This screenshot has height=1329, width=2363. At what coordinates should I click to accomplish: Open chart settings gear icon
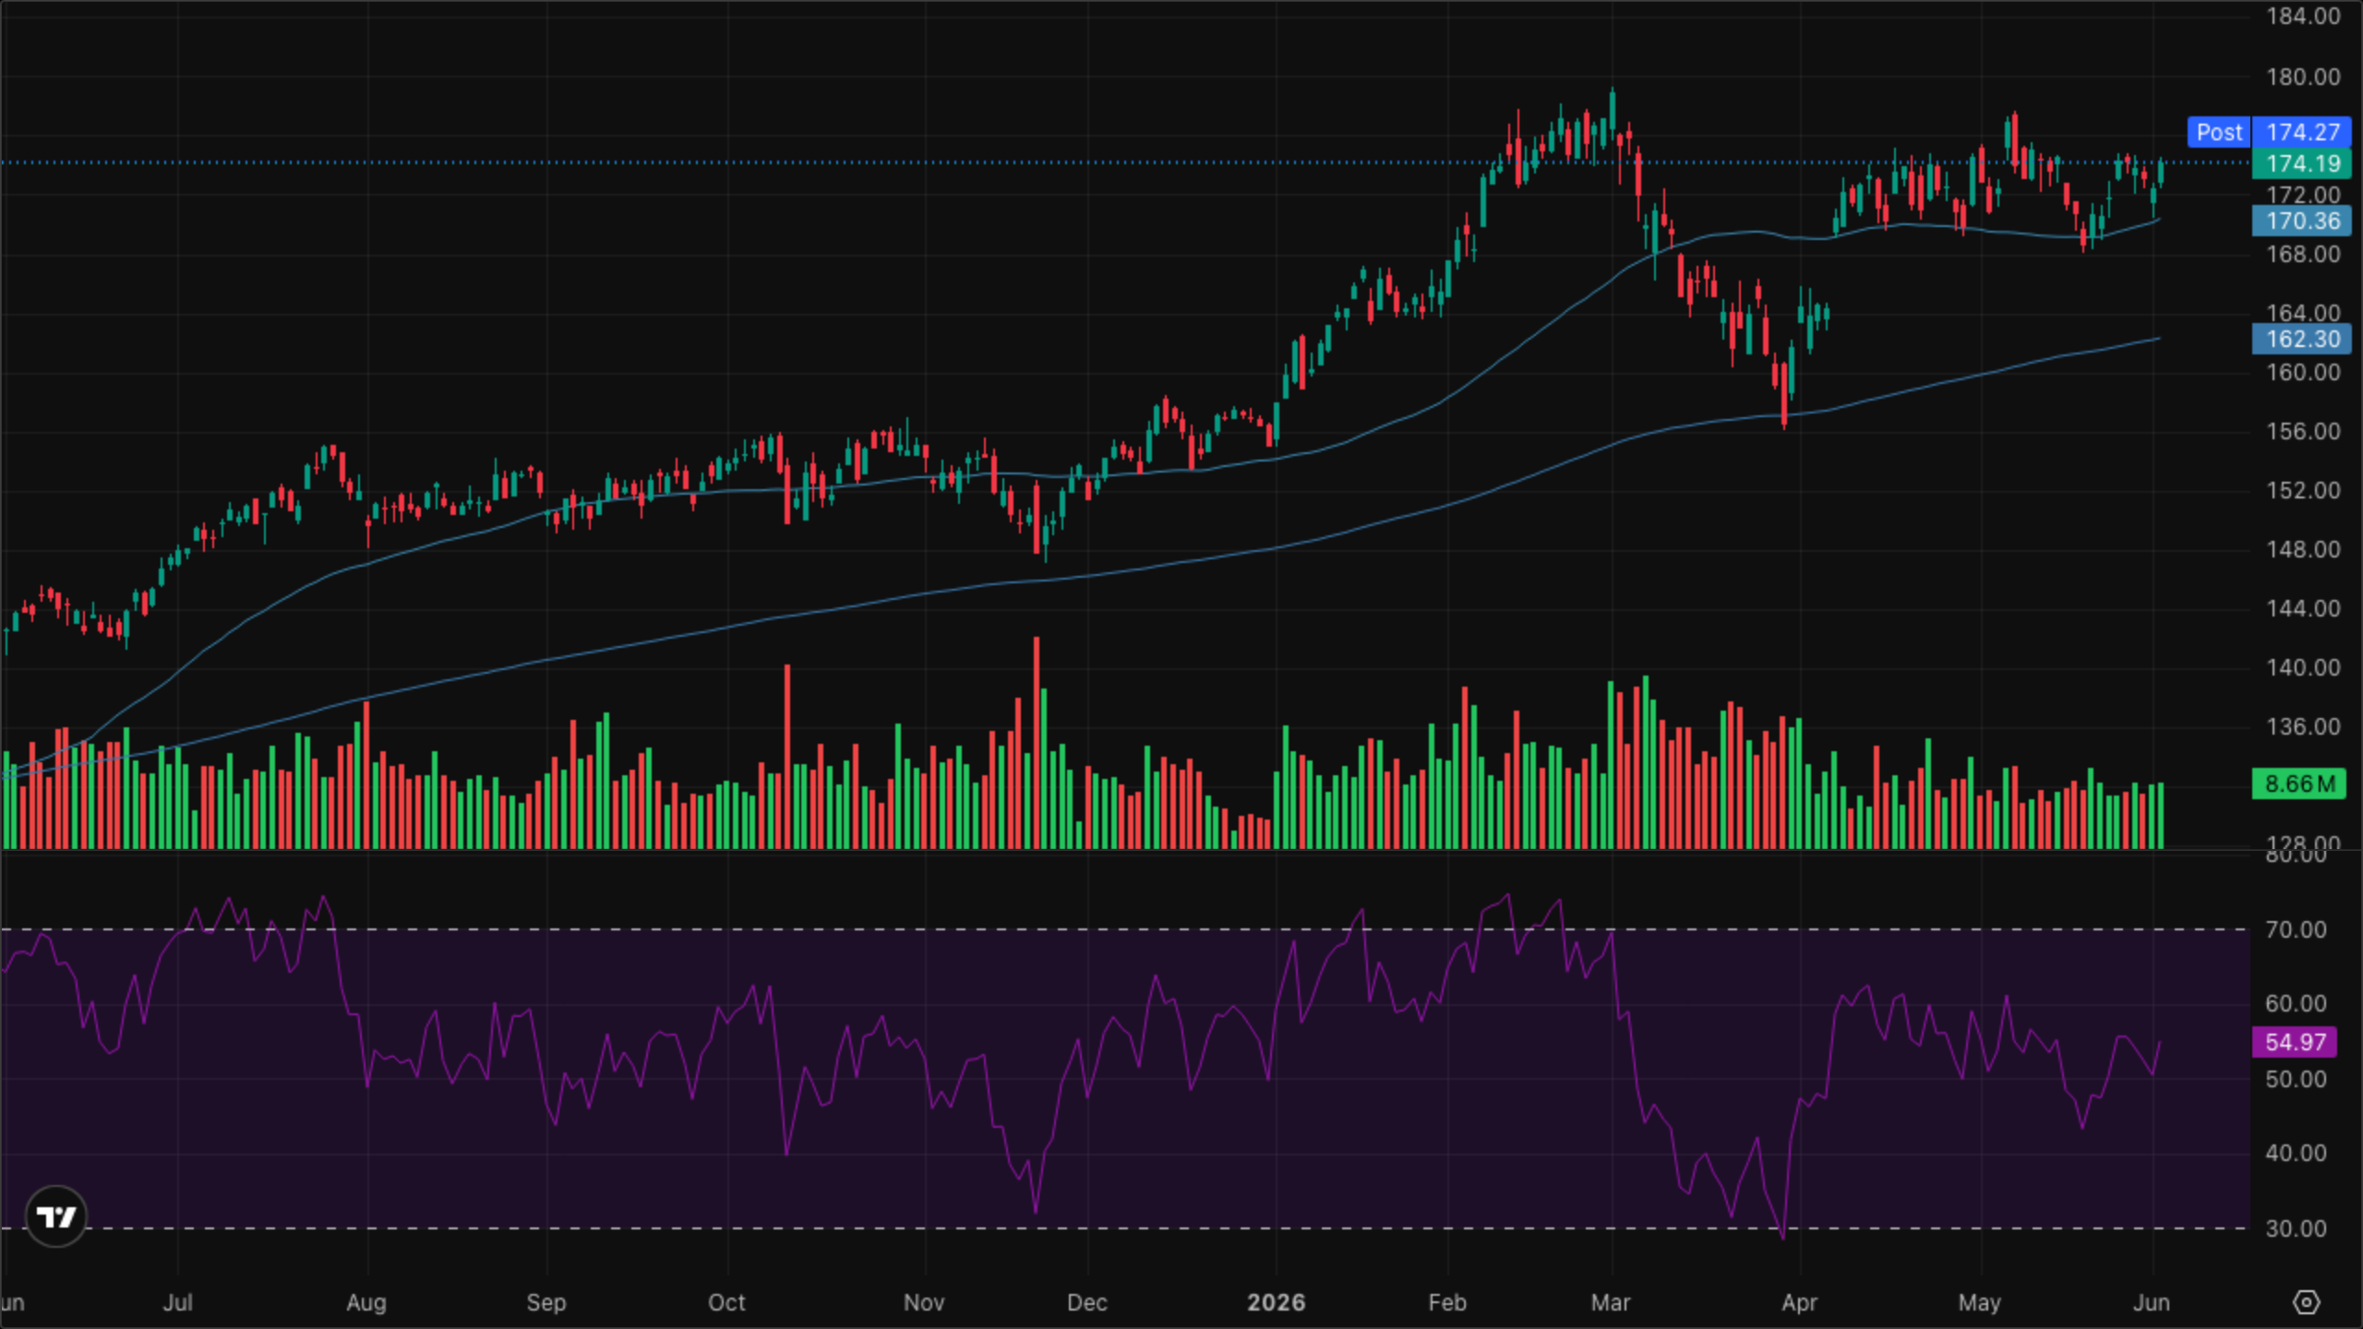pos(2306,1302)
